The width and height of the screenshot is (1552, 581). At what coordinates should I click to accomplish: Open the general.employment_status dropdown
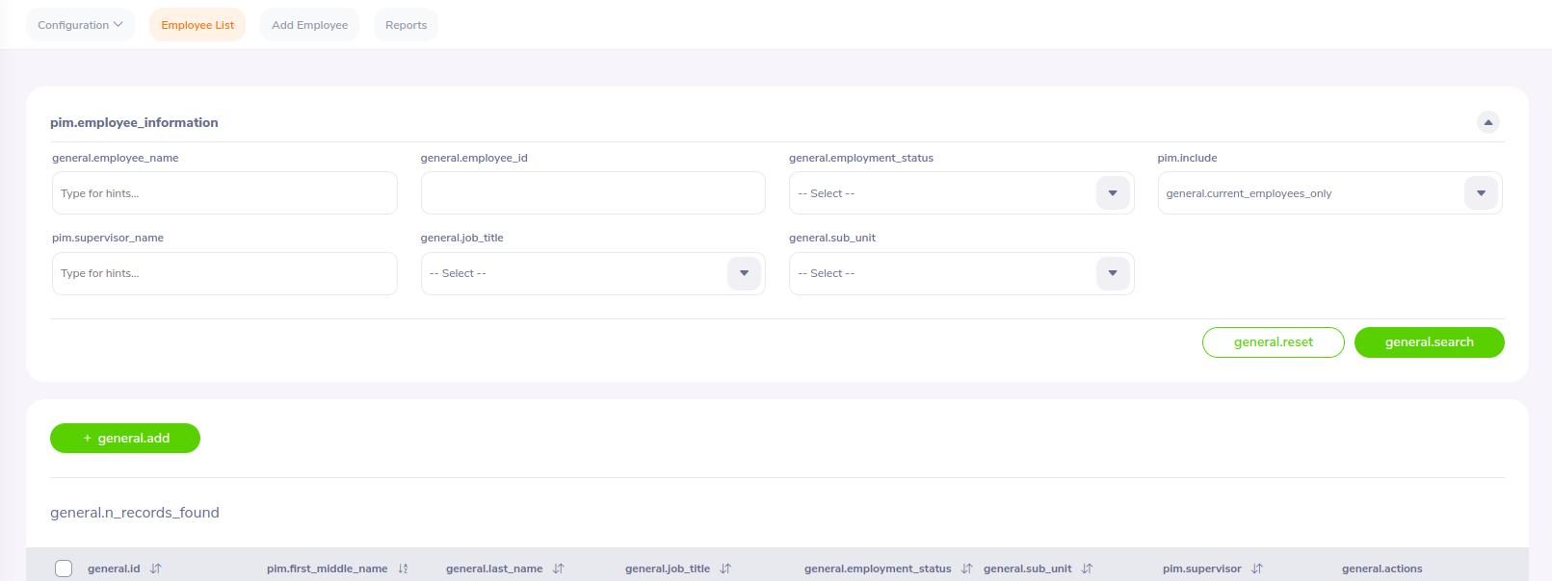961,193
